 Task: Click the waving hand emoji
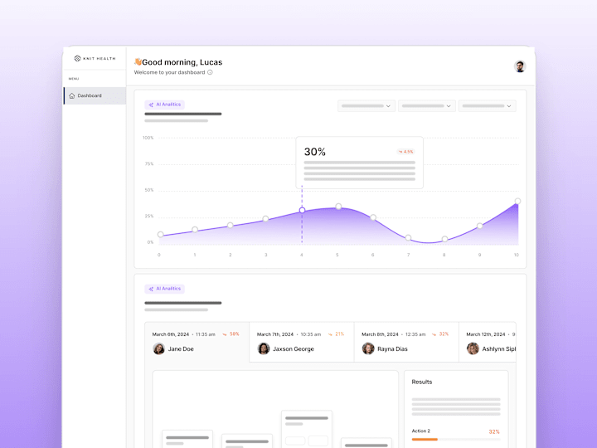coord(138,61)
